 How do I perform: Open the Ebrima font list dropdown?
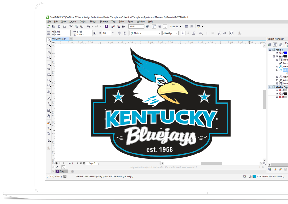[x=160, y=32]
